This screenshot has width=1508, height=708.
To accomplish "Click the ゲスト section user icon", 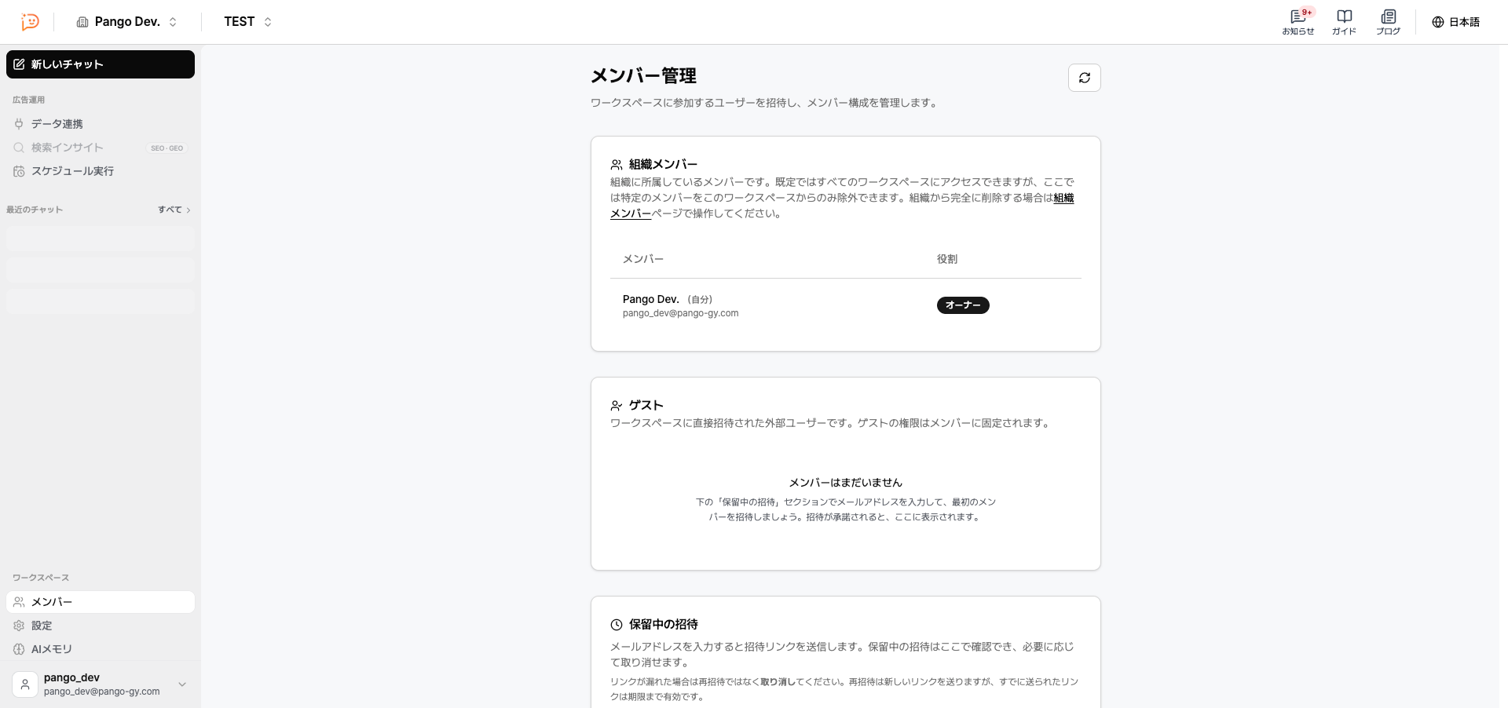I will [x=617, y=406].
